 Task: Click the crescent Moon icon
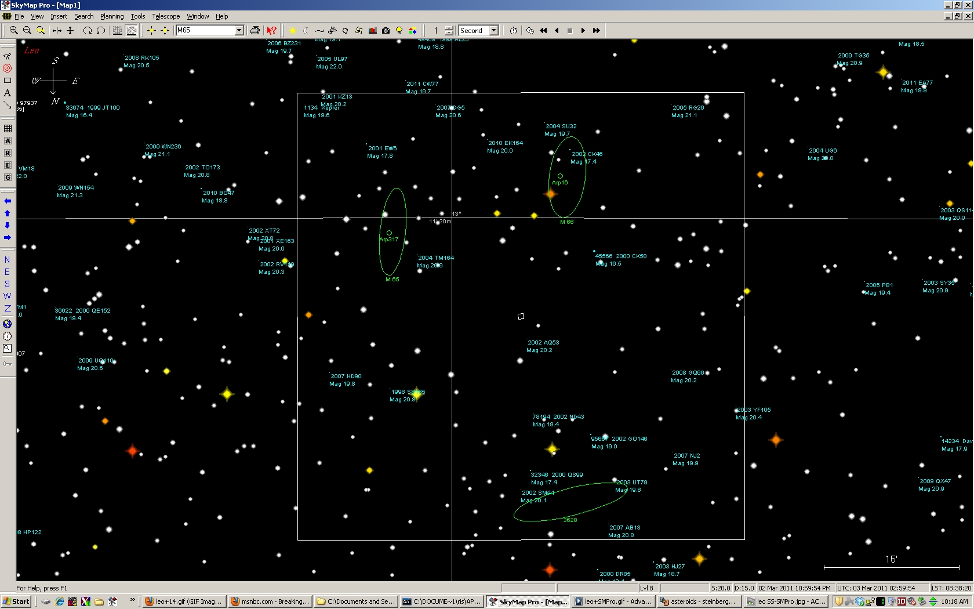[x=306, y=30]
